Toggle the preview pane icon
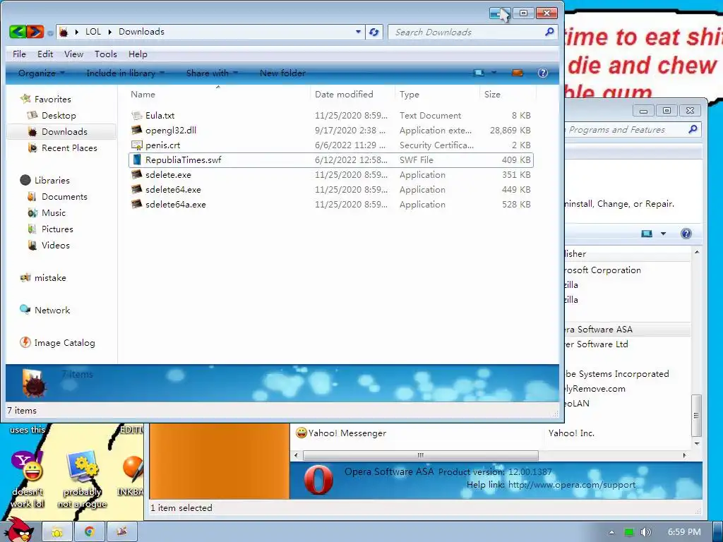 pyautogui.click(x=518, y=73)
